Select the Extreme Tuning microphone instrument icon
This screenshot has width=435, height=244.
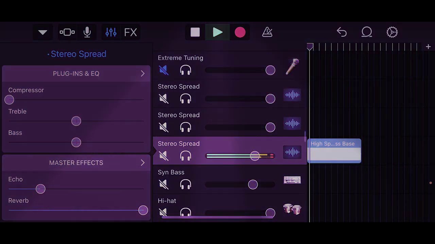pos(292,66)
